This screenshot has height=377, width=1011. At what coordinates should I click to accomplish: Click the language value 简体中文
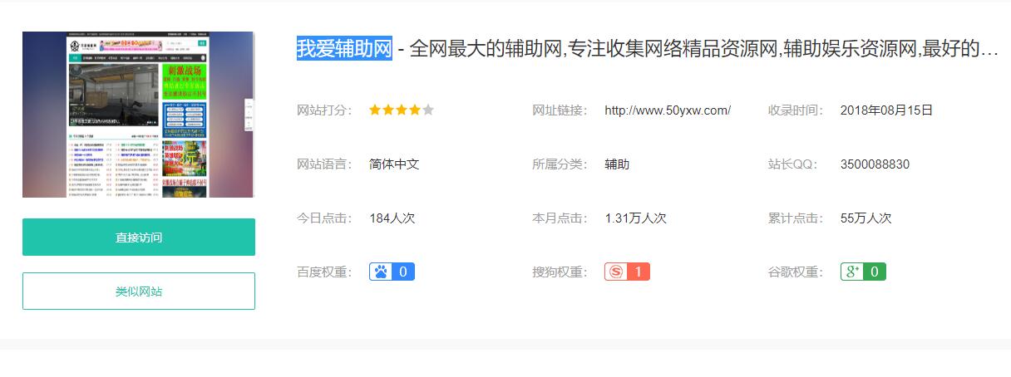pyautogui.click(x=394, y=164)
